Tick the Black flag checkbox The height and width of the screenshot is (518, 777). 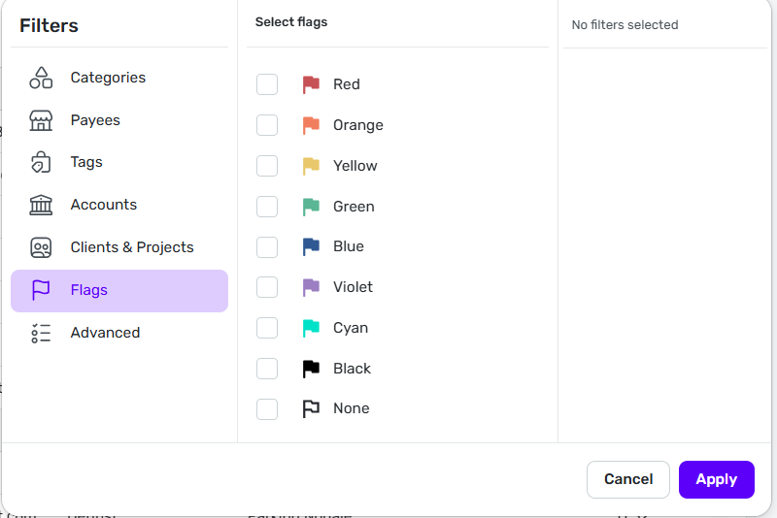coord(267,369)
